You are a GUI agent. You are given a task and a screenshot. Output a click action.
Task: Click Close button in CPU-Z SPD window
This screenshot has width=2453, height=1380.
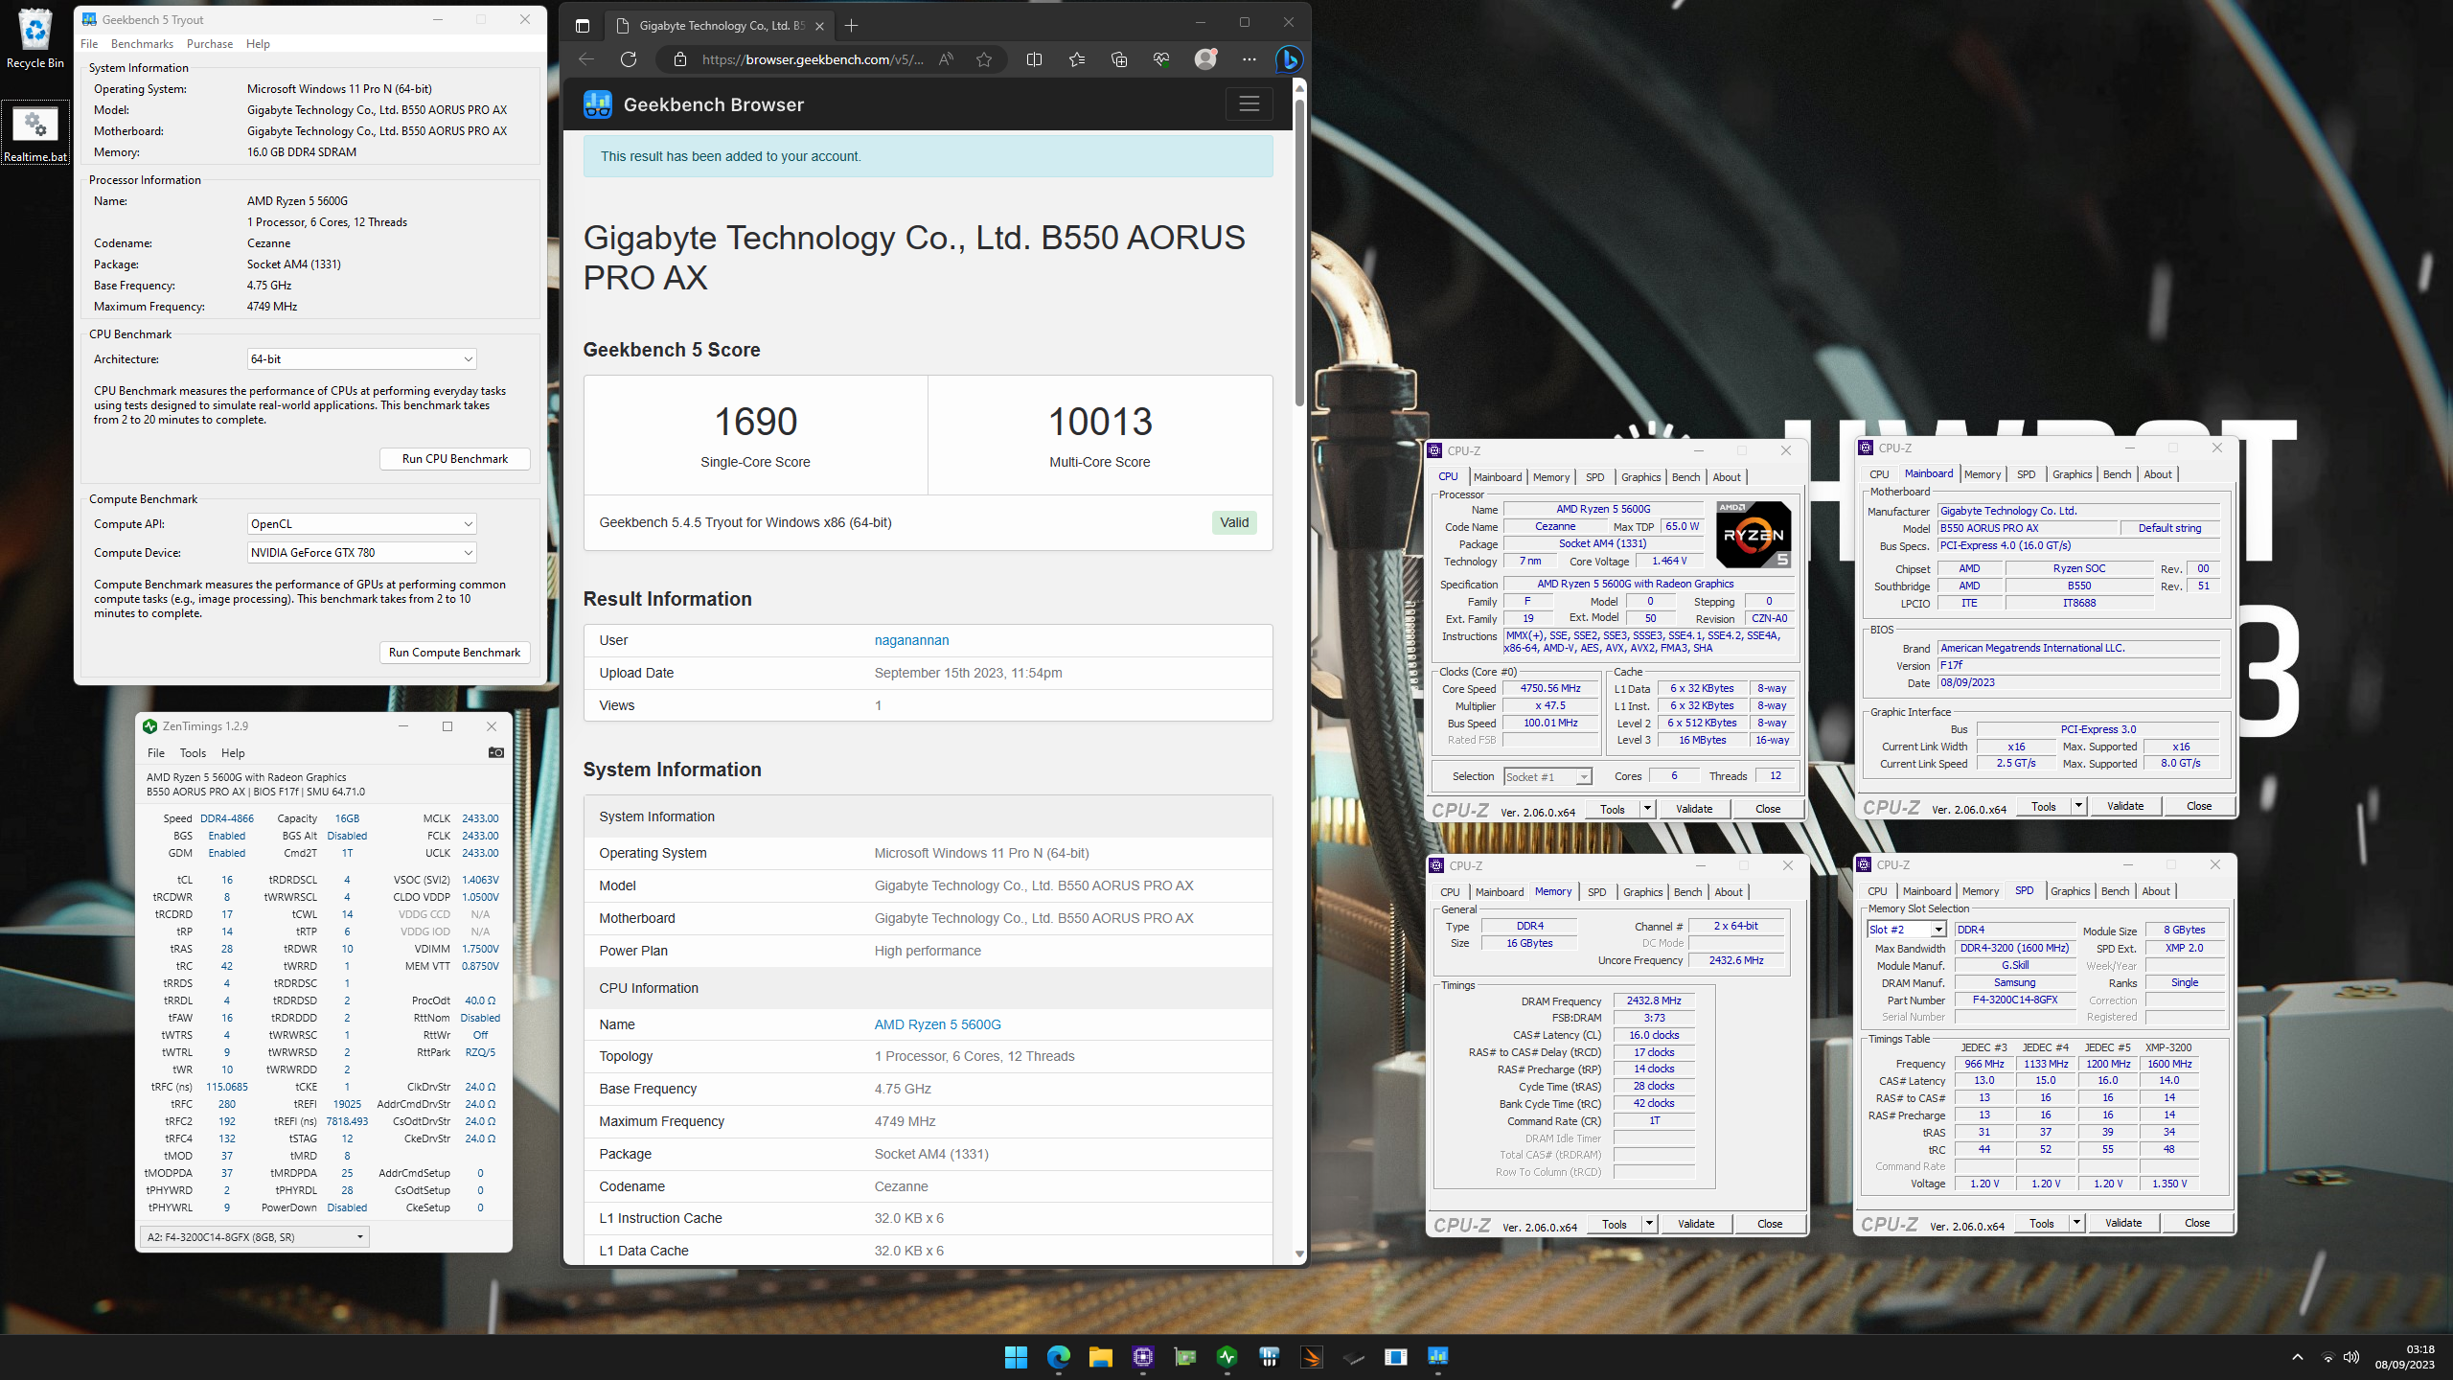coord(2197,1224)
